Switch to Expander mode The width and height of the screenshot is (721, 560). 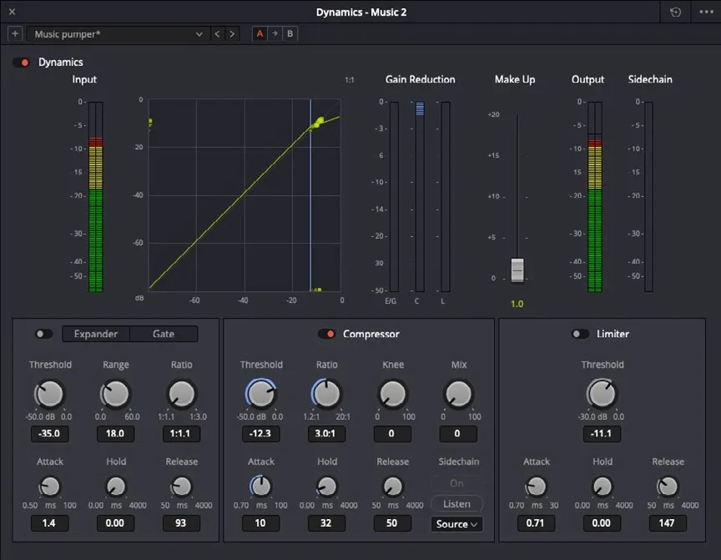click(96, 334)
